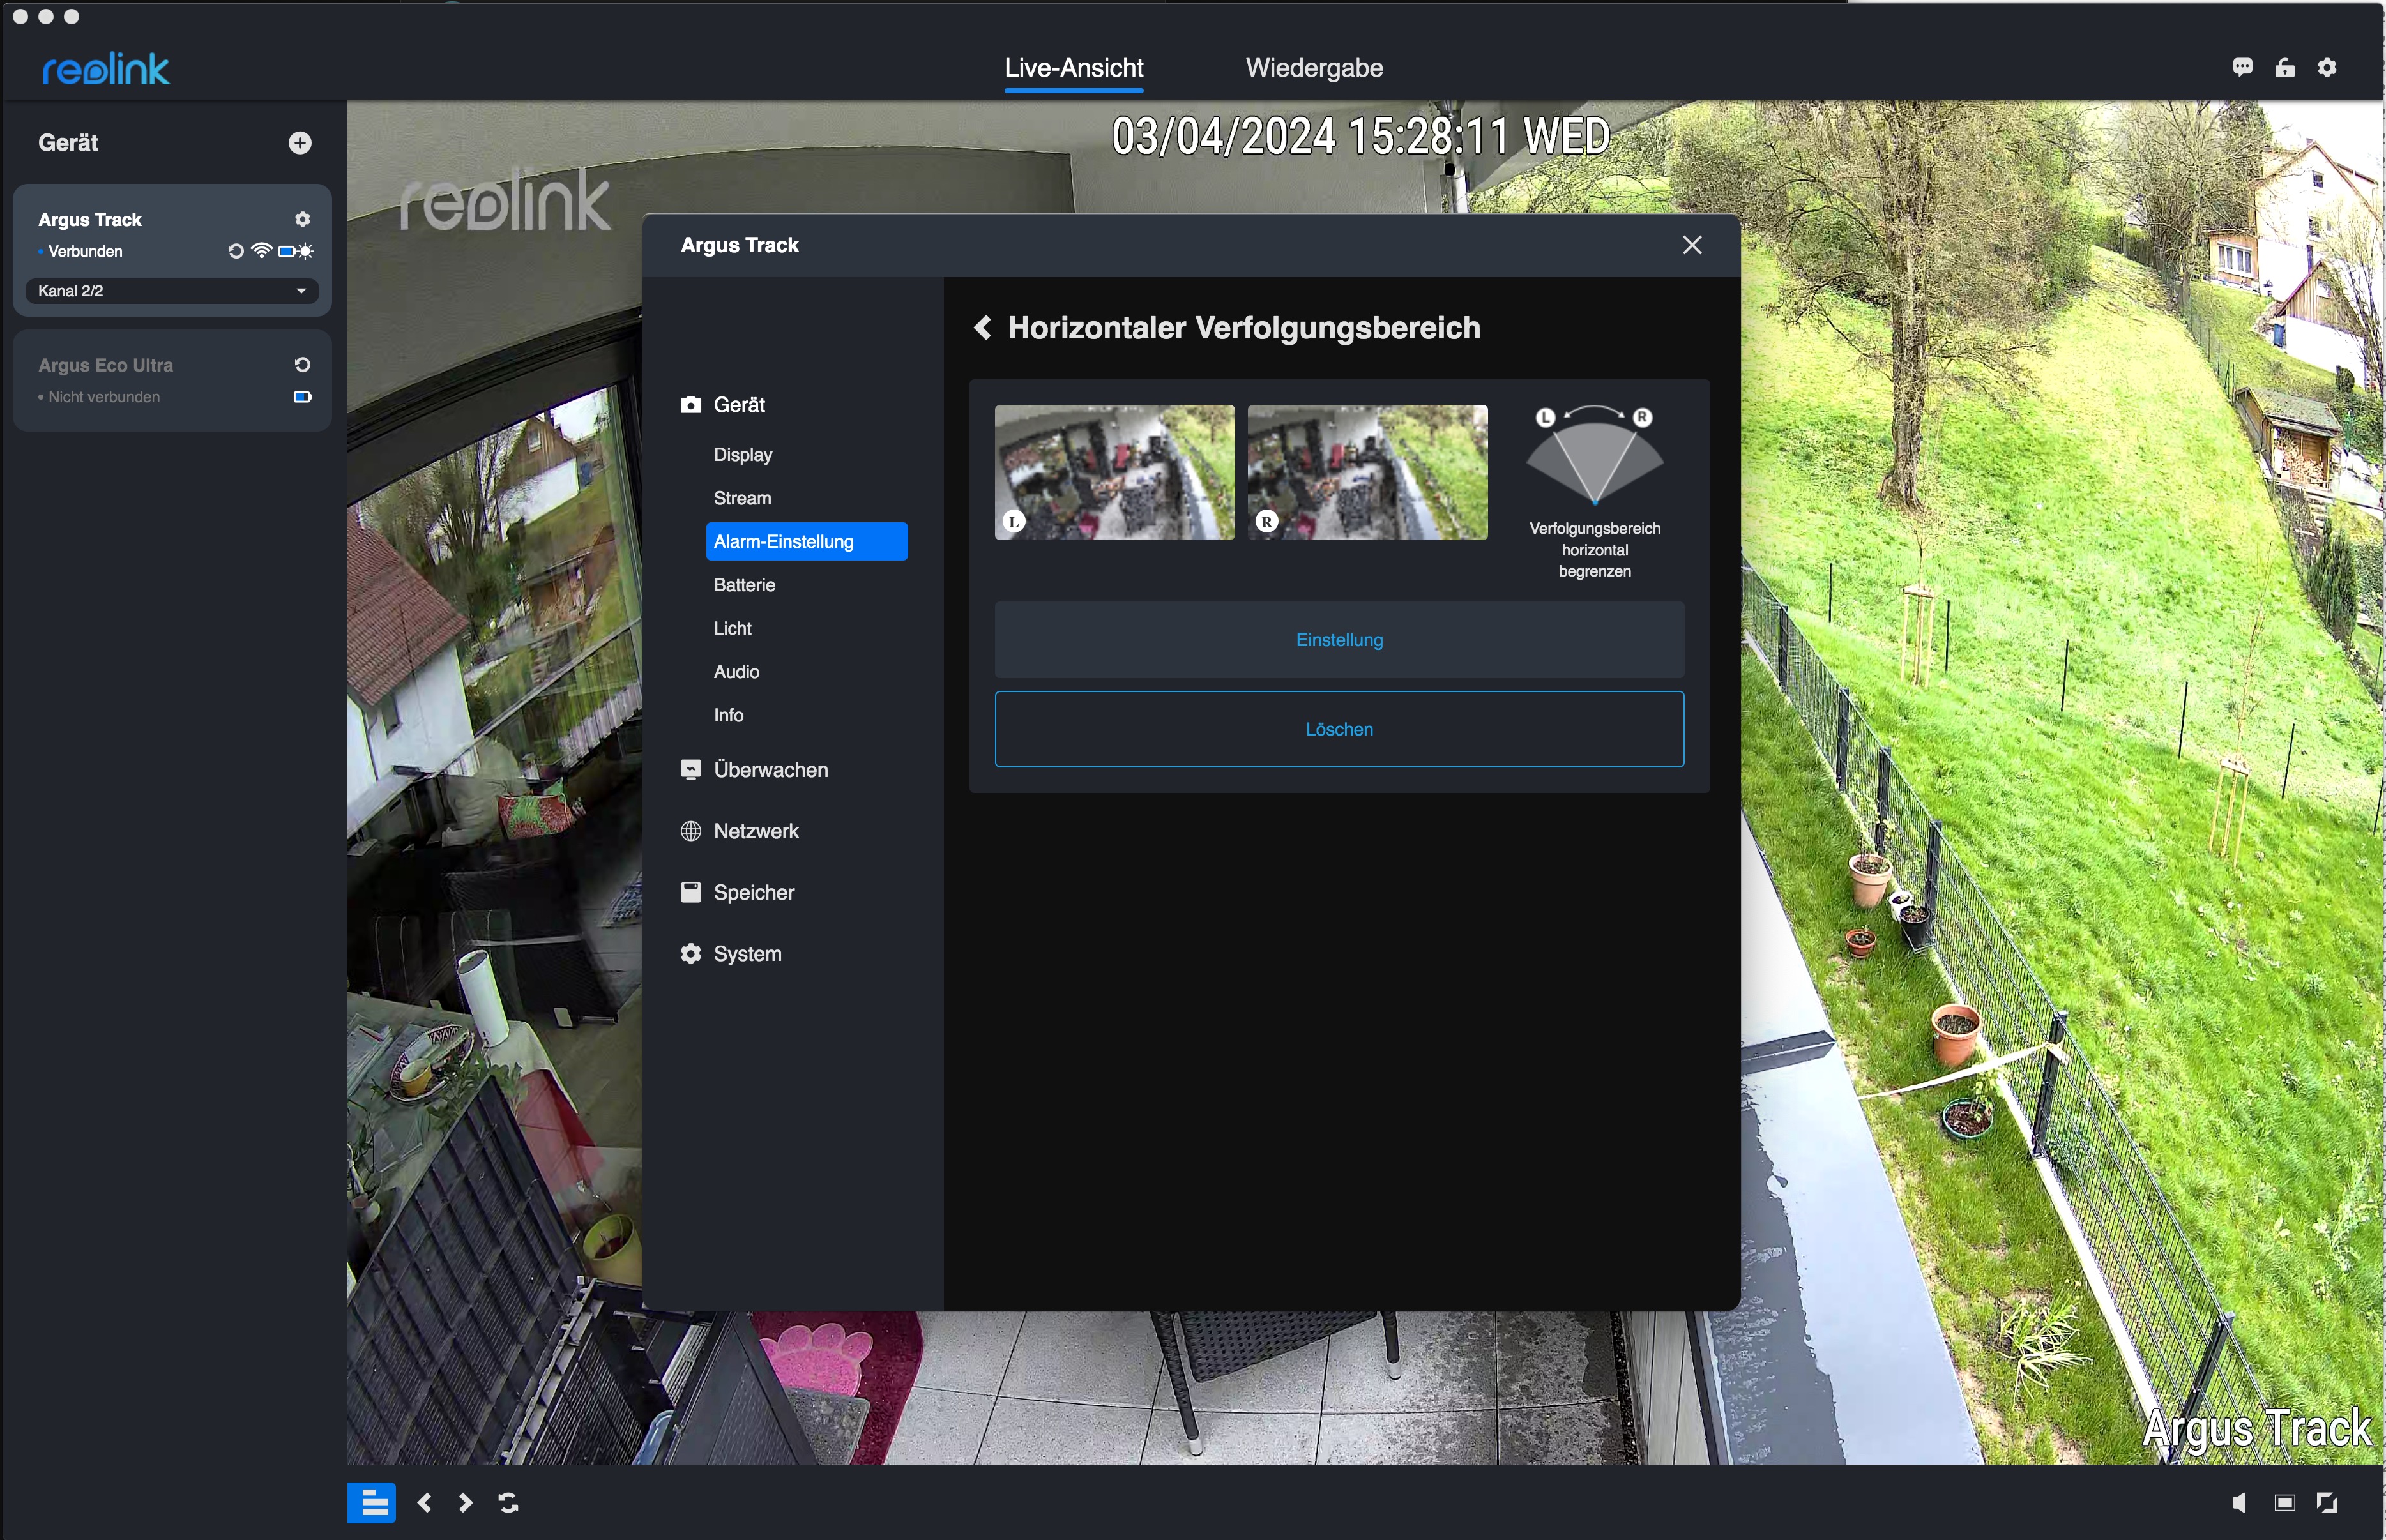The height and width of the screenshot is (1540, 2386).
Task: Go to previous camera page arrow
Action: tap(425, 1502)
